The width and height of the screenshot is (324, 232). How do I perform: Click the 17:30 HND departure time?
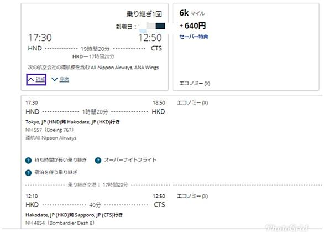[40, 38]
